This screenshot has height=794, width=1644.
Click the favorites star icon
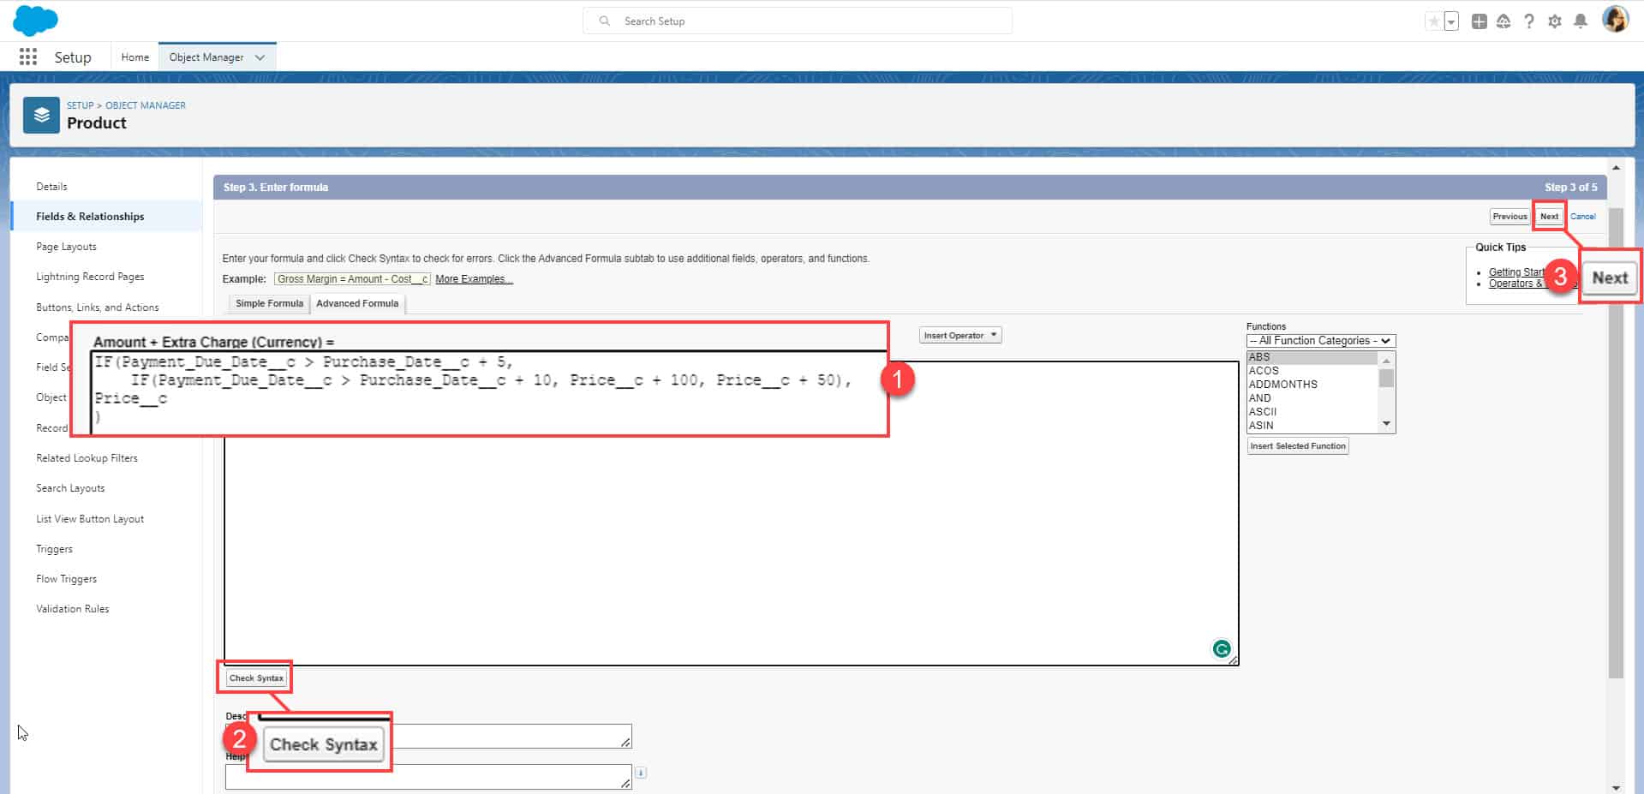(x=1433, y=21)
